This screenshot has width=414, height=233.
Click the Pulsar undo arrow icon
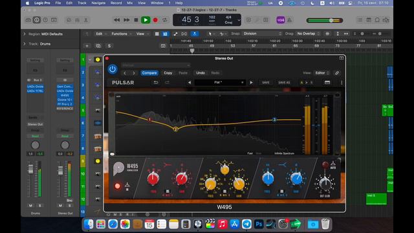click(156, 82)
